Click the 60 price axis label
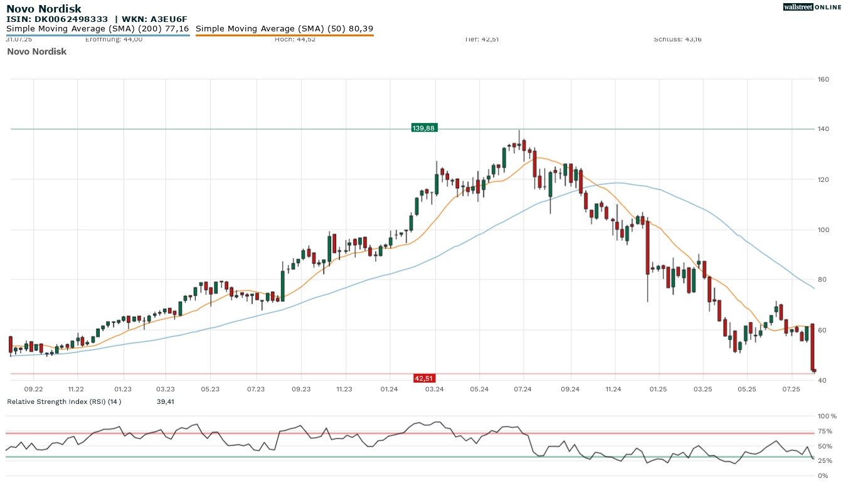This screenshot has height=493, width=846. [821, 331]
